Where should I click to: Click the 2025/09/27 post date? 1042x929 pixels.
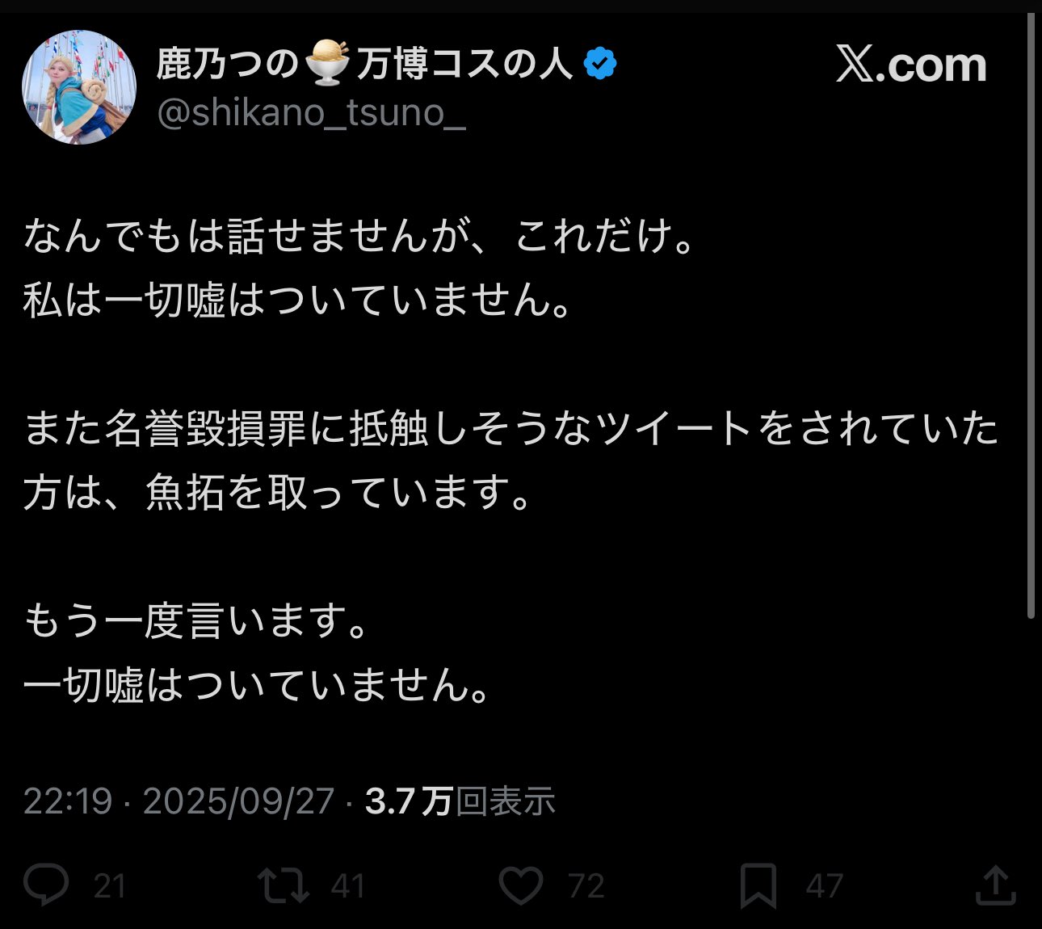pos(238,801)
